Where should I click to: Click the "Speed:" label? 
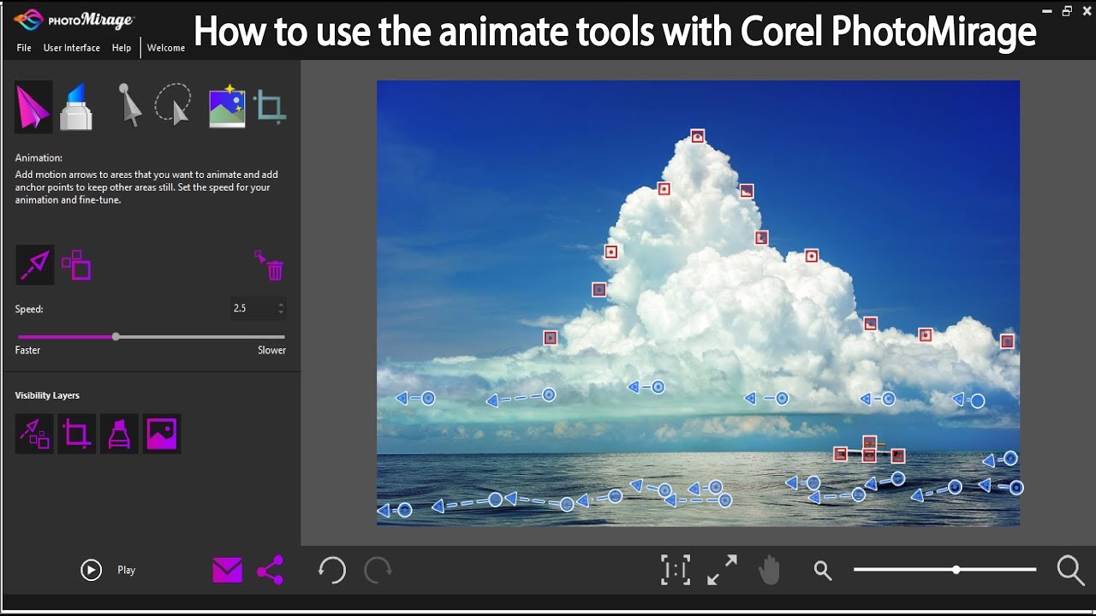(x=29, y=309)
